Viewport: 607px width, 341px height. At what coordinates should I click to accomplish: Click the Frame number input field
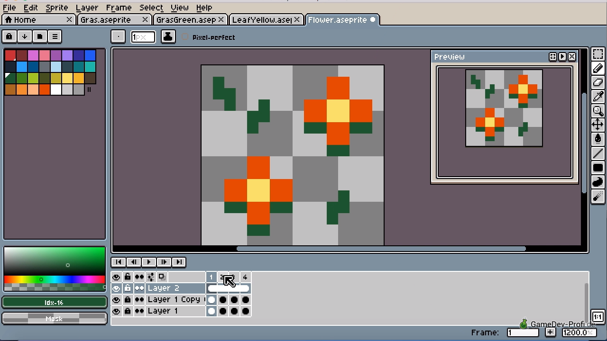click(523, 332)
